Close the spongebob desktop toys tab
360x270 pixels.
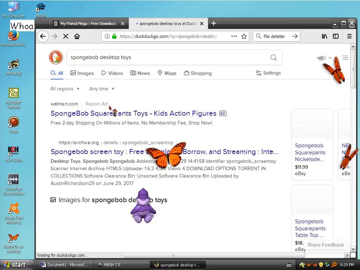click(x=201, y=24)
